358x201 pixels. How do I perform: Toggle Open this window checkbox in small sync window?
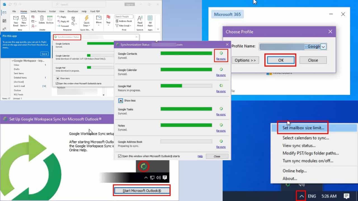point(57,83)
